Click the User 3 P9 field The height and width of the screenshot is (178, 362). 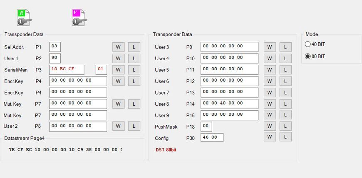pos(230,47)
